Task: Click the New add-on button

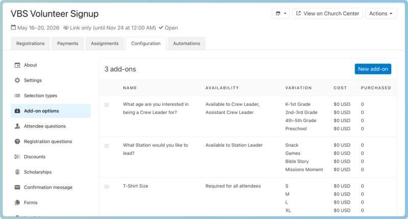Action: pyautogui.click(x=373, y=69)
